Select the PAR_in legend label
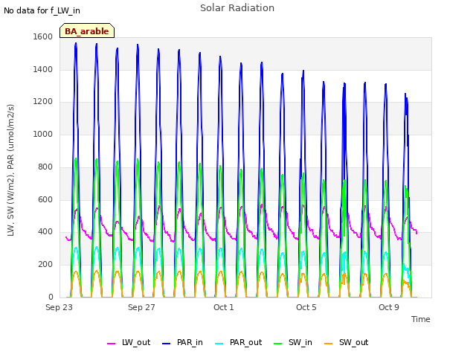 (190, 342)
